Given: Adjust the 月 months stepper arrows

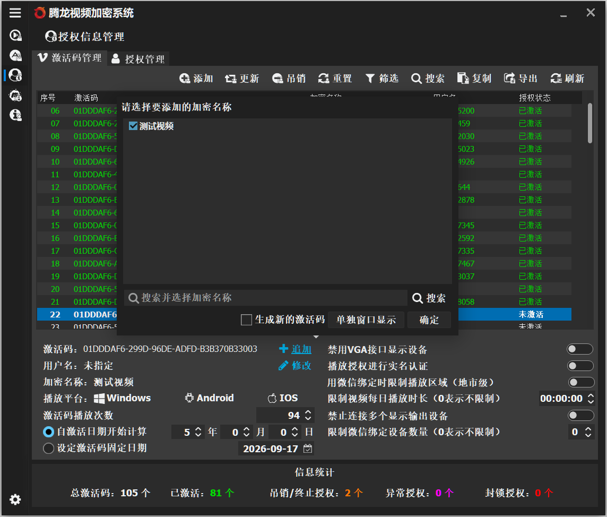Looking at the screenshot, I should pyautogui.click(x=246, y=432).
